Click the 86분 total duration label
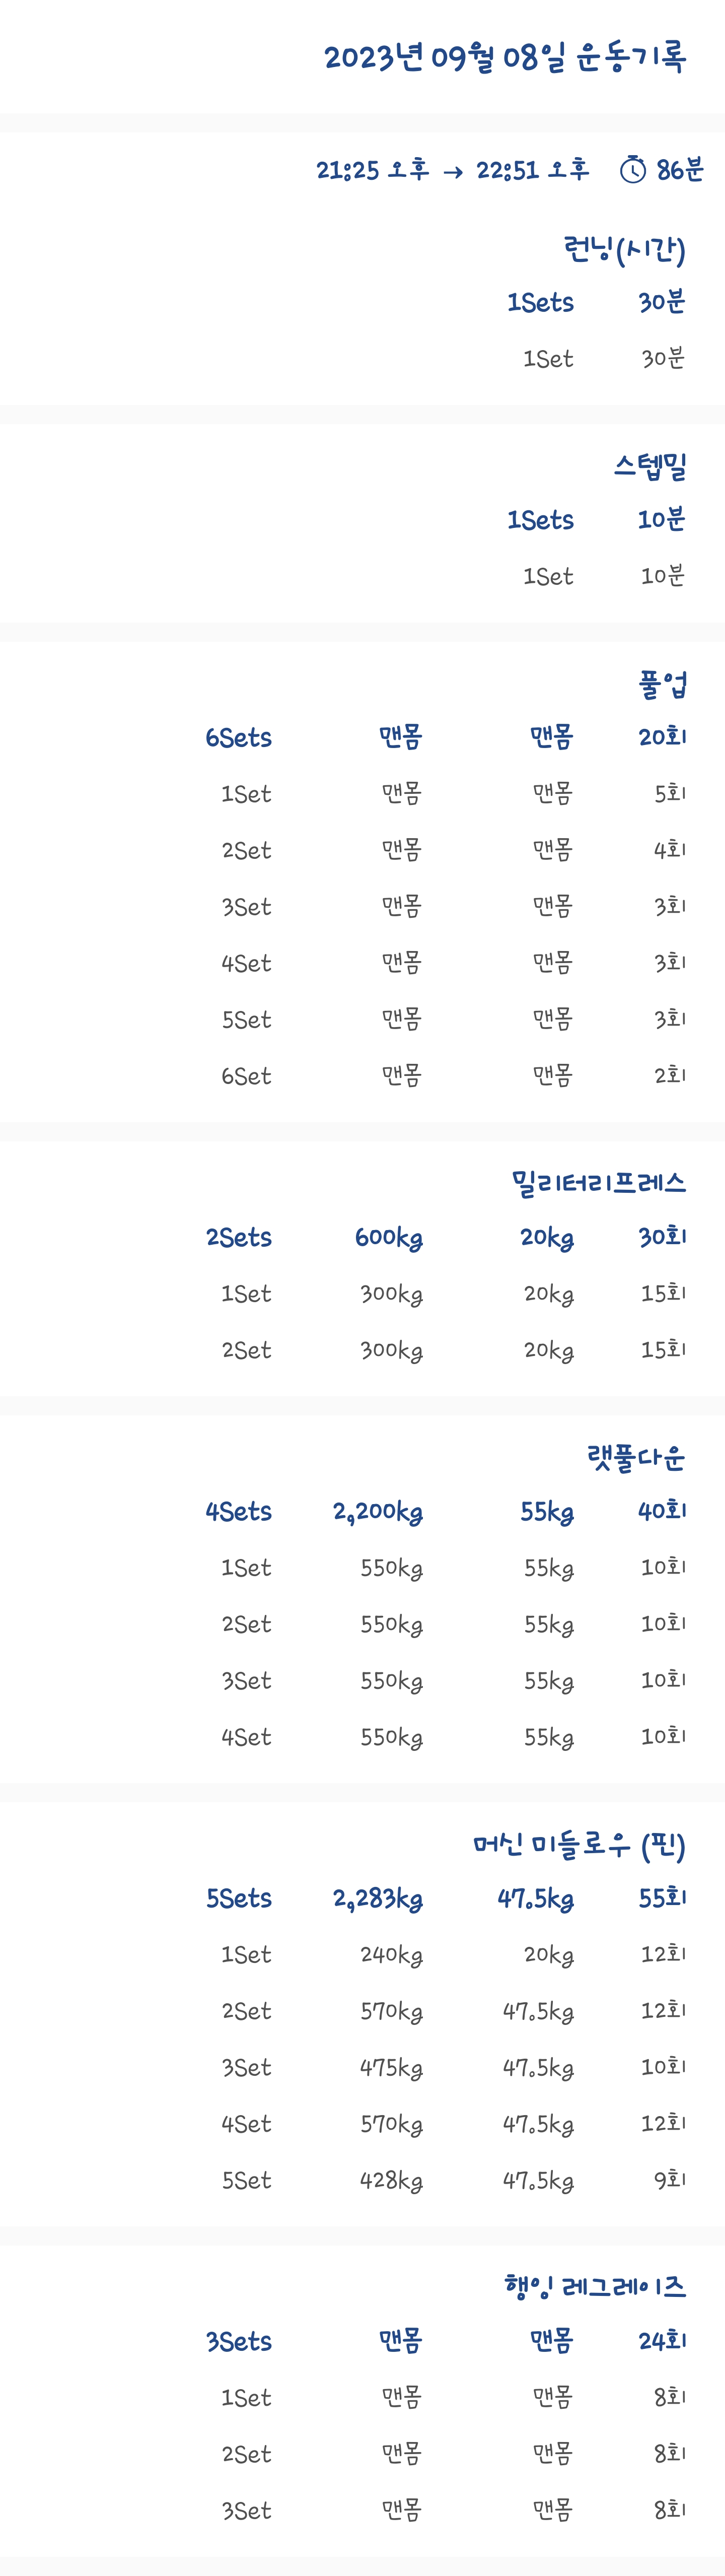The image size is (725, 2576). point(680,170)
